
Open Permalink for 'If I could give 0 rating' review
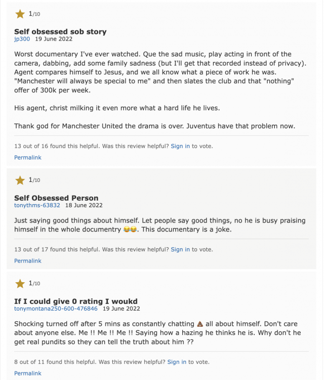point(28,373)
